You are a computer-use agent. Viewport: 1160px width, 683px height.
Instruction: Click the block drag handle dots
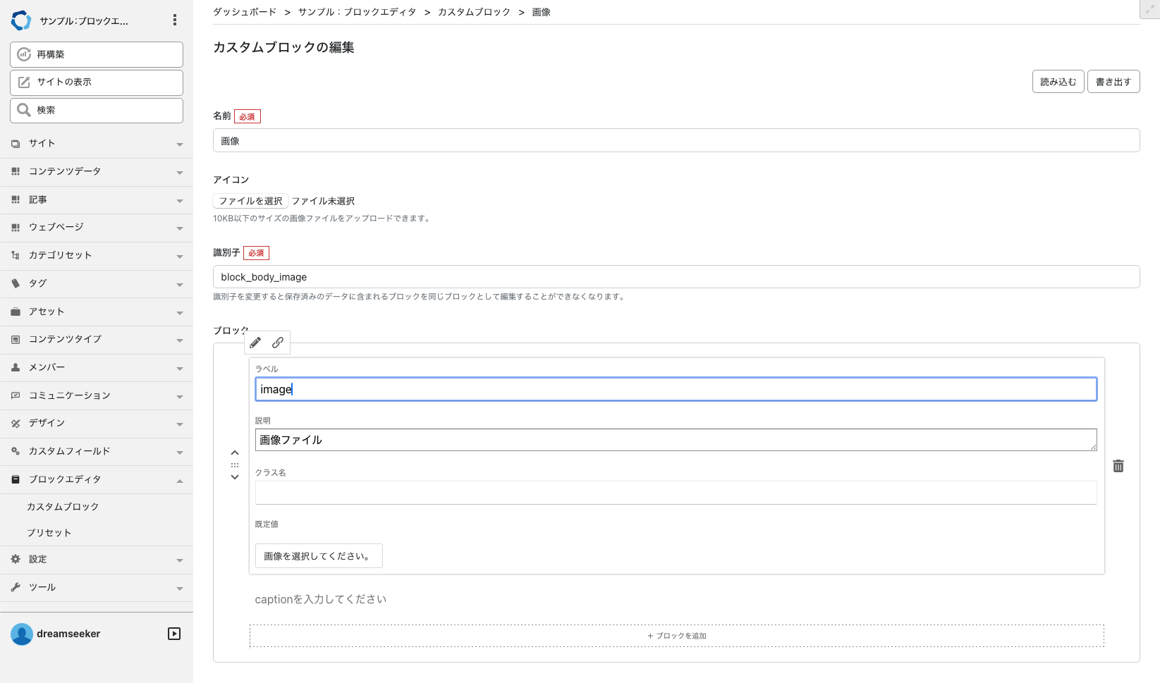pyautogui.click(x=235, y=464)
